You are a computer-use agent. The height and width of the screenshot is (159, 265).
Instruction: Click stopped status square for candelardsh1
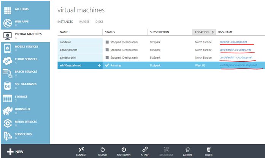[x=107, y=57]
